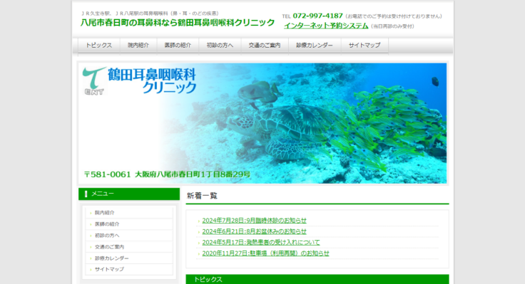The height and width of the screenshot is (284, 525).
Task: Open sidebar menu item サイトマップ
Action: tap(129, 269)
